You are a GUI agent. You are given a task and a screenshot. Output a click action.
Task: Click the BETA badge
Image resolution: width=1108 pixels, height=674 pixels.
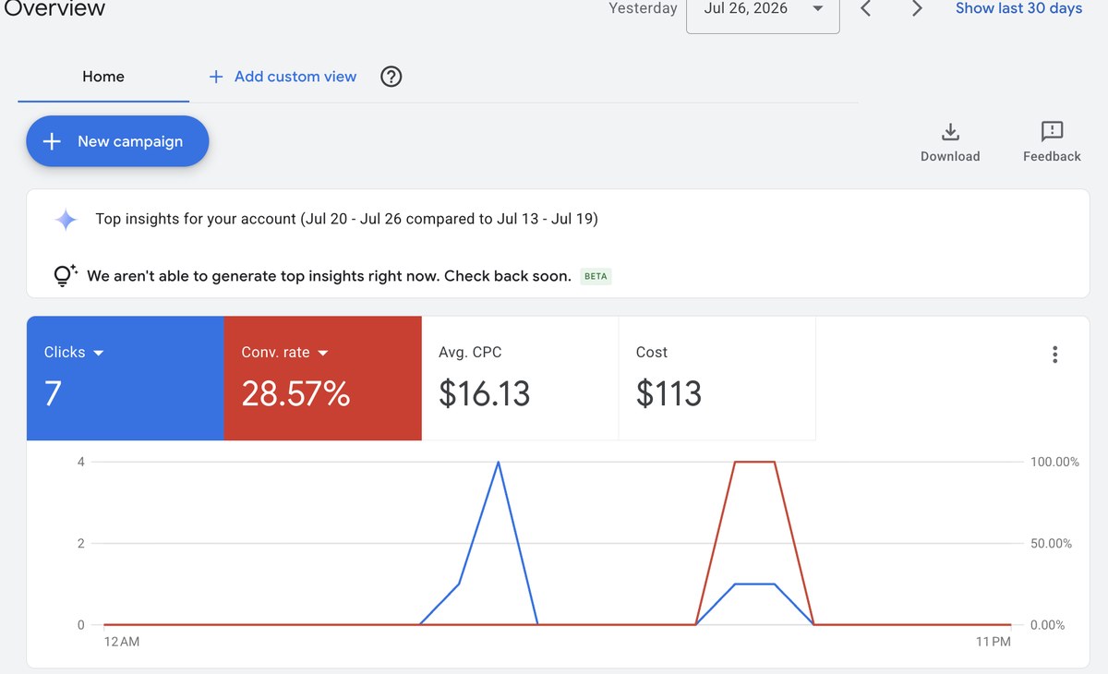click(x=596, y=276)
